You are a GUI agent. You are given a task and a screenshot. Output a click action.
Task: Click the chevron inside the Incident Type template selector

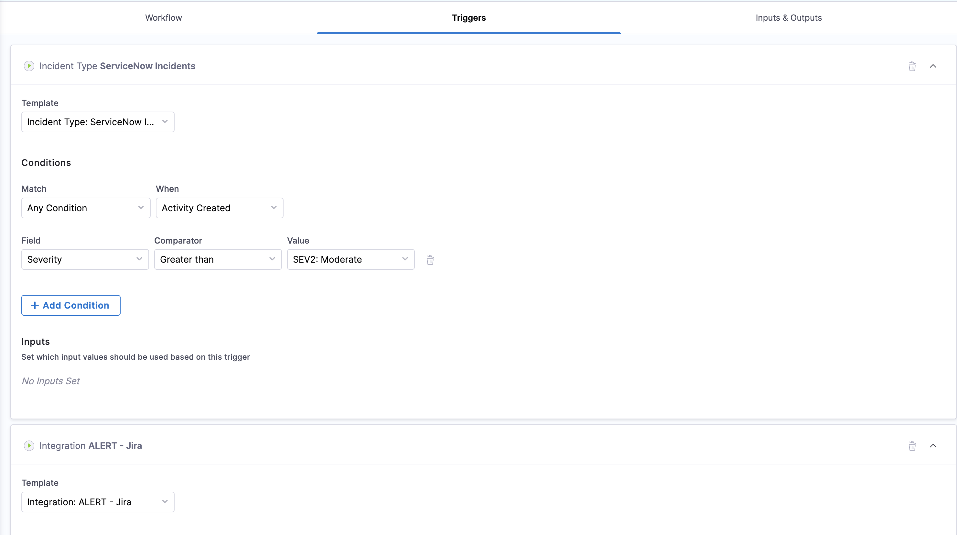[x=165, y=122]
